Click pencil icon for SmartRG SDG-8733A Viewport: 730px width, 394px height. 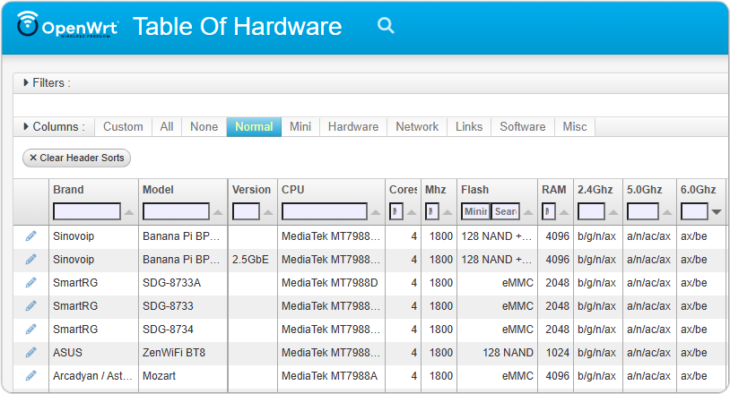tap(31, 282)
